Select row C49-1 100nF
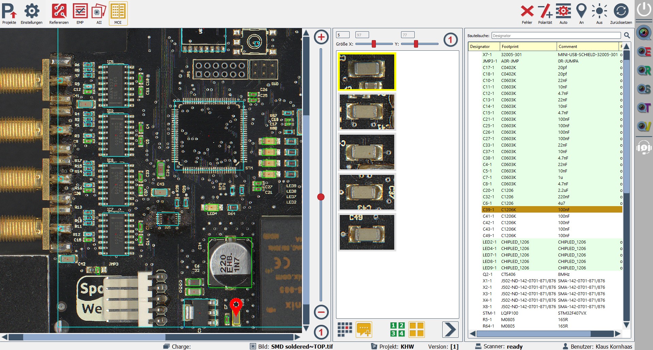The height and width of the screenshot is (350, 653). click(552, 235)
